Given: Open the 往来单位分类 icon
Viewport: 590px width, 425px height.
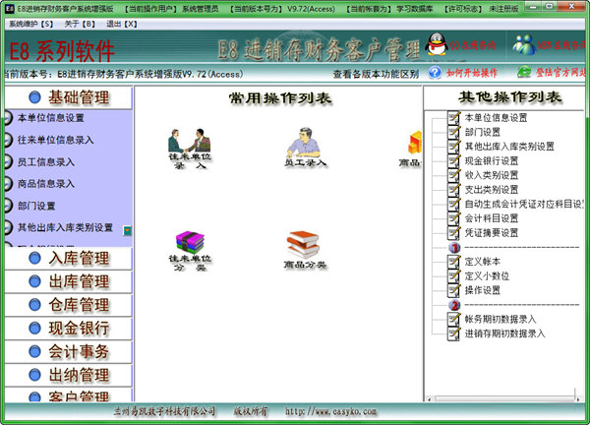Looking at the screenshot, I should [190, 244].
